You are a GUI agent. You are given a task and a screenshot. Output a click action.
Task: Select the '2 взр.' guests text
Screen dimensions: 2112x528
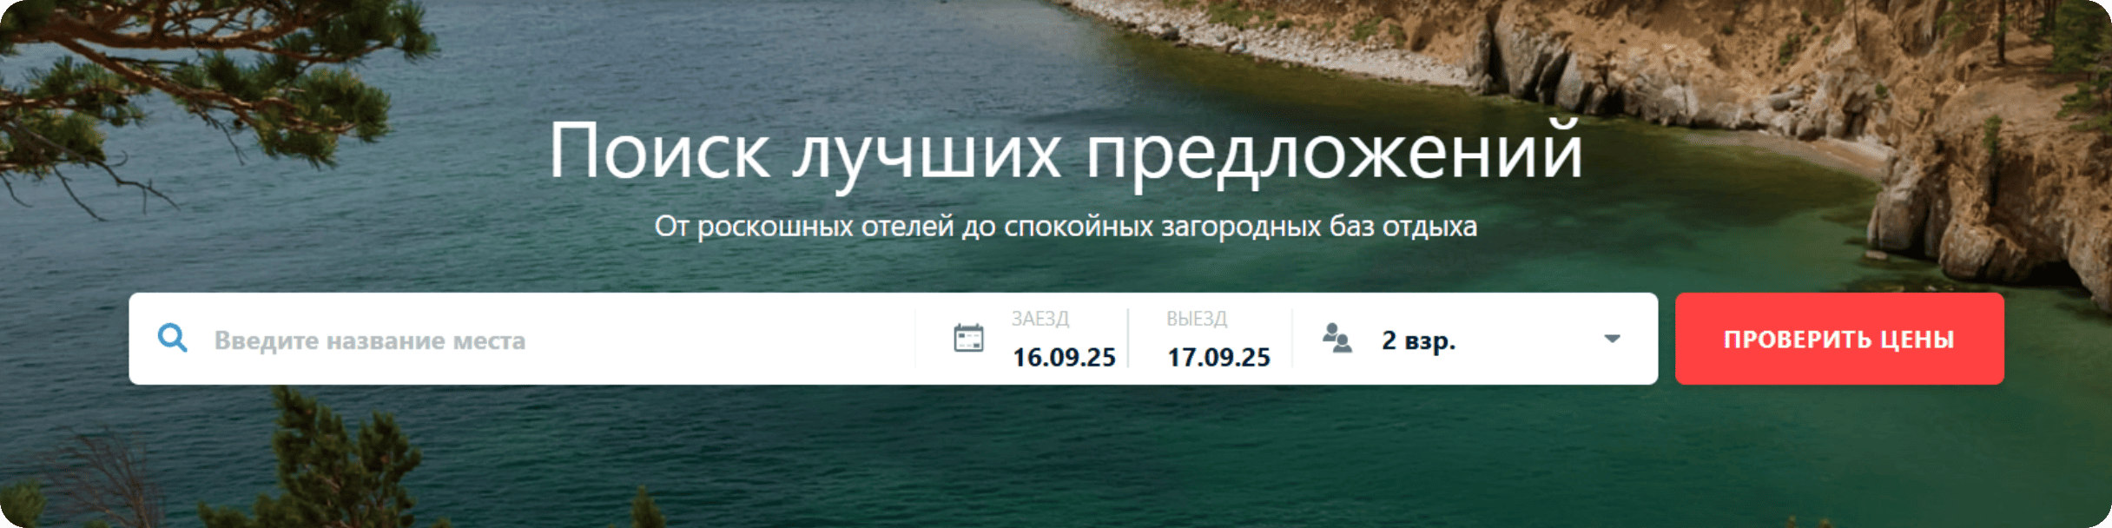click(x=1418, y=340)
